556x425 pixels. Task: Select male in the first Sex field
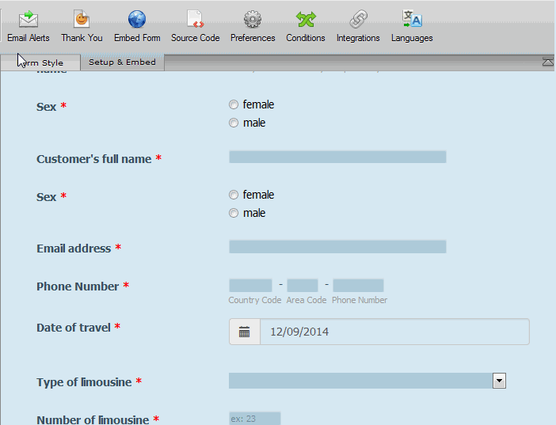[x=234, y=123]
